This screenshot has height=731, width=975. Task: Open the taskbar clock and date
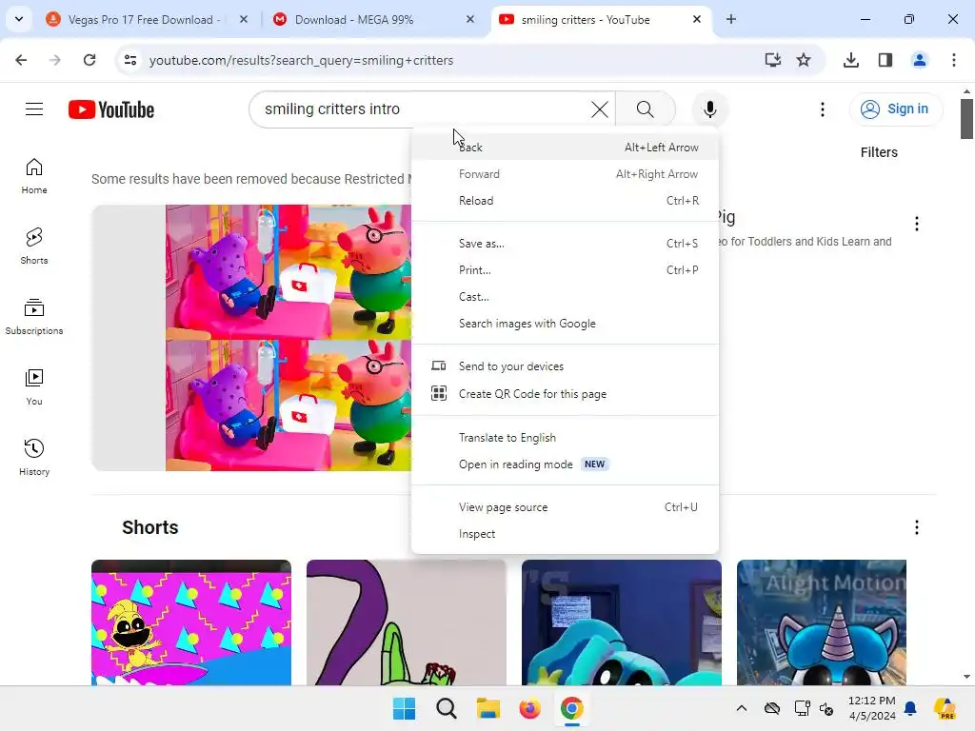pos(872,708)
